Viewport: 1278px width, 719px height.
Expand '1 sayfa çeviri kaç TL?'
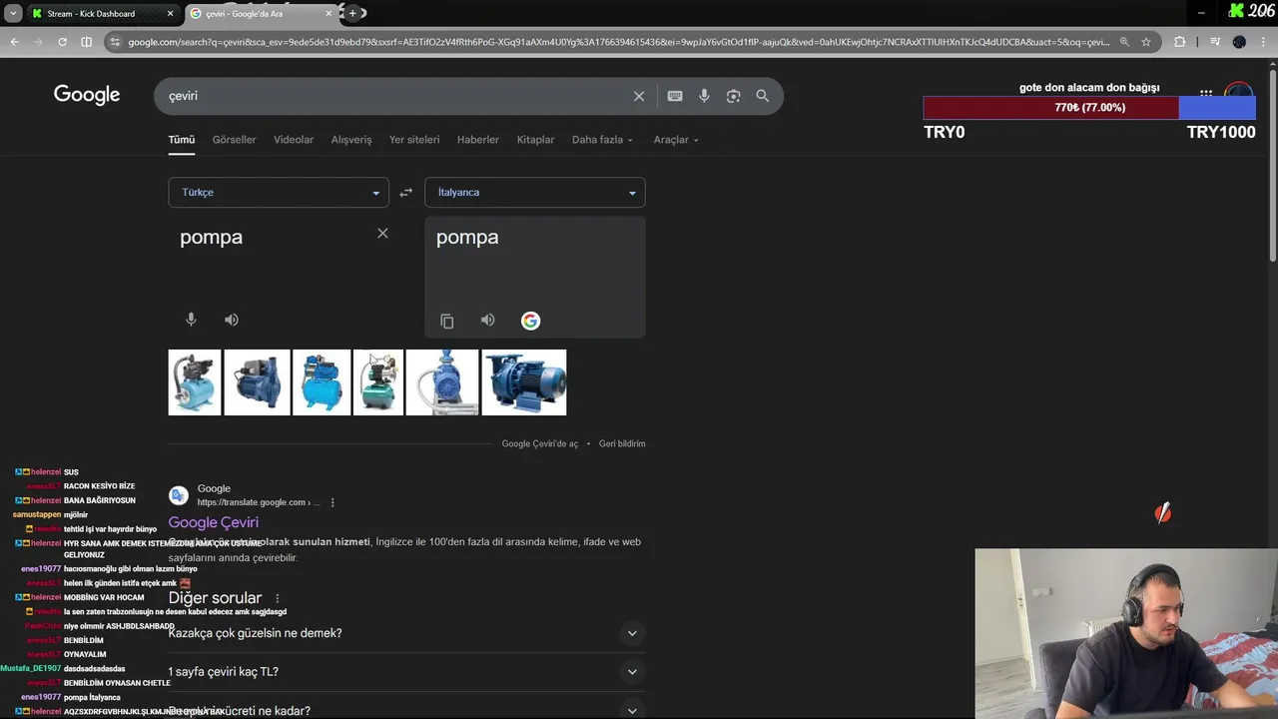pyautogui.click(x=407, y=672)
